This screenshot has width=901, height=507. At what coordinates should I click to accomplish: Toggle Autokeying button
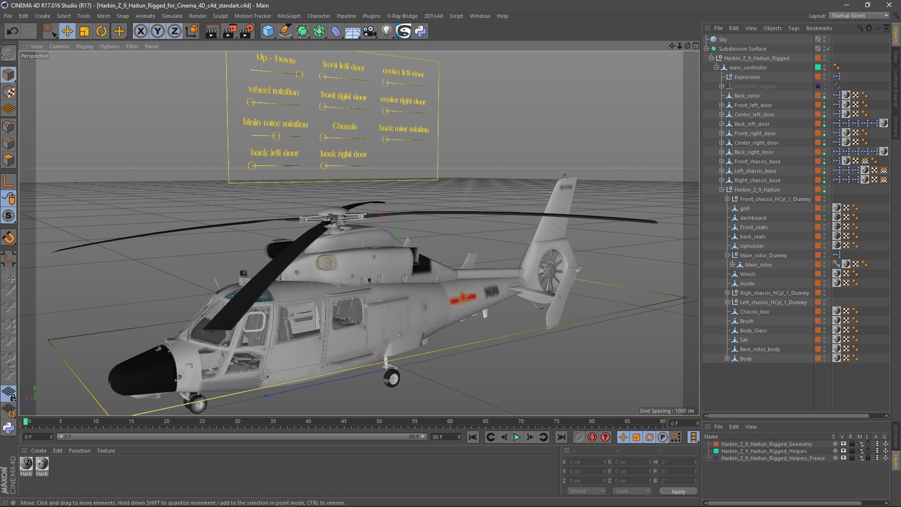(x=592, y=437)
